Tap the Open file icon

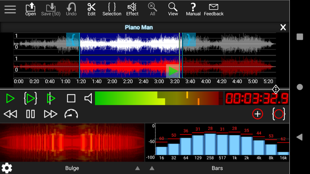[31, 9]
